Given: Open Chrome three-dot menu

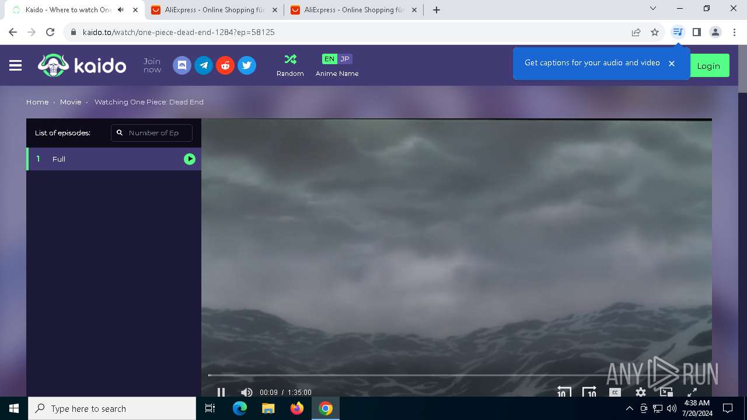Looking at the screenshot, I should (x=734, y=32).
